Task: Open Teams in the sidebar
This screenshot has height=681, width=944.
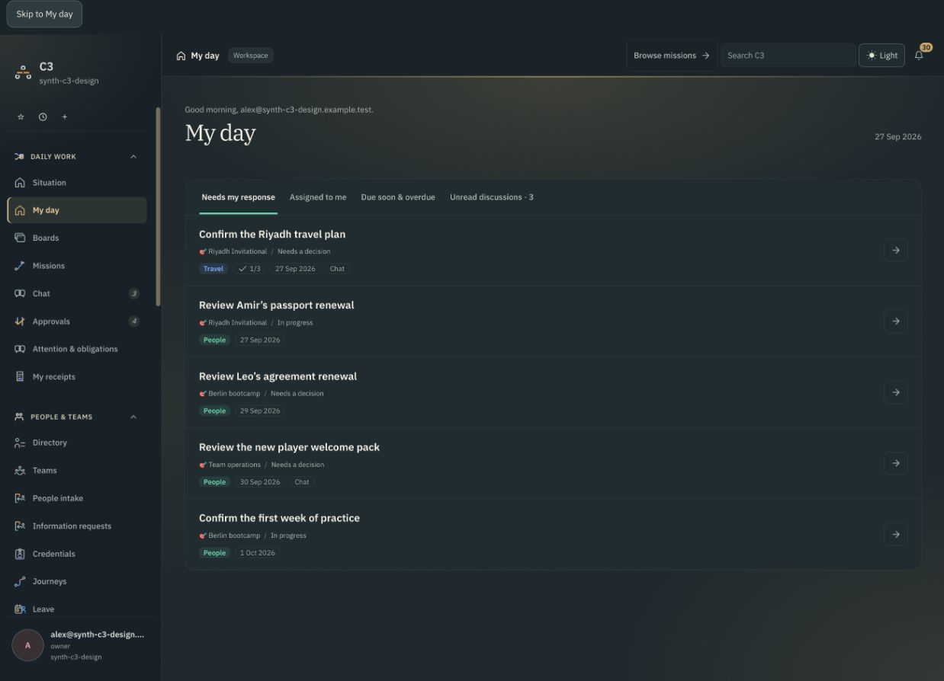Action: click(x=77, y=471)
